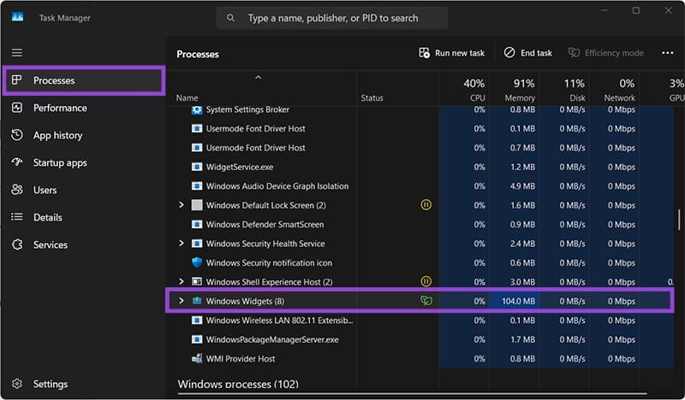Click efficiency leaf icon on Windows Widgets row
The height and width of the screenshot is (400, 685).
[426, 301]
